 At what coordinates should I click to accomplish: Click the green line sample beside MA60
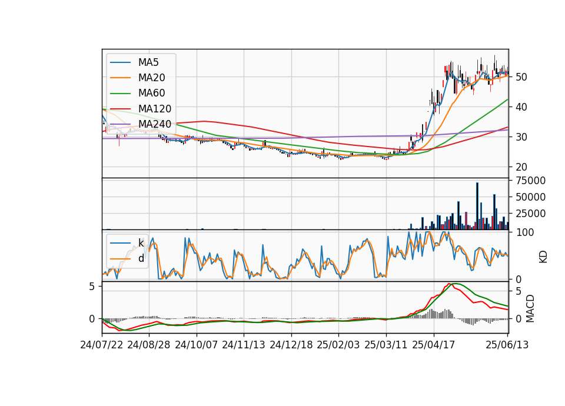120,94
